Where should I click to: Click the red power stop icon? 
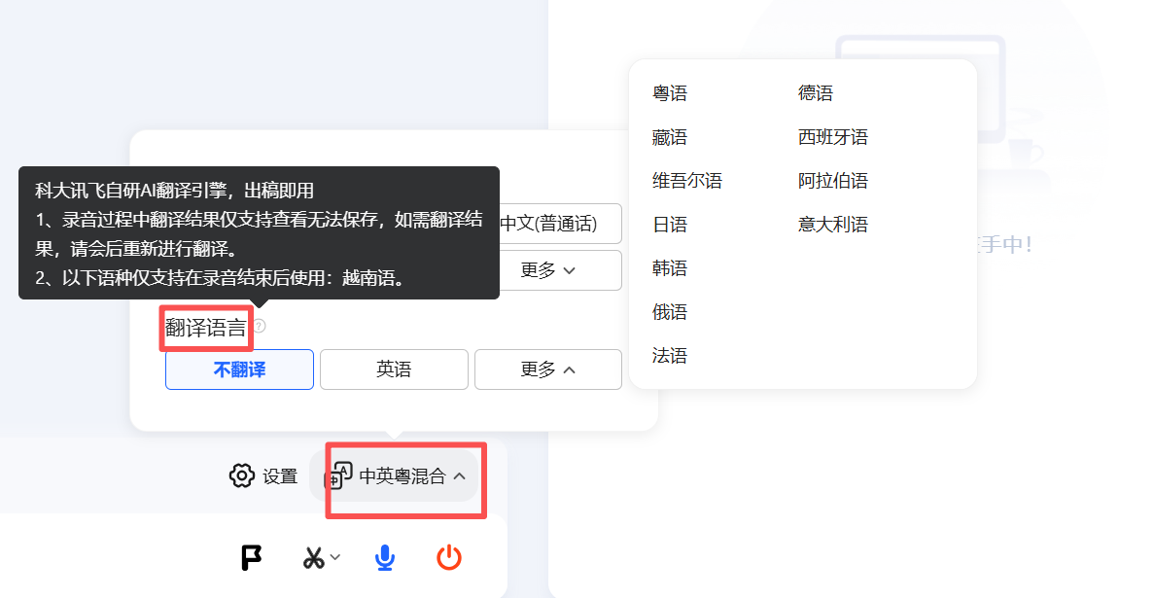coord(448,557)
